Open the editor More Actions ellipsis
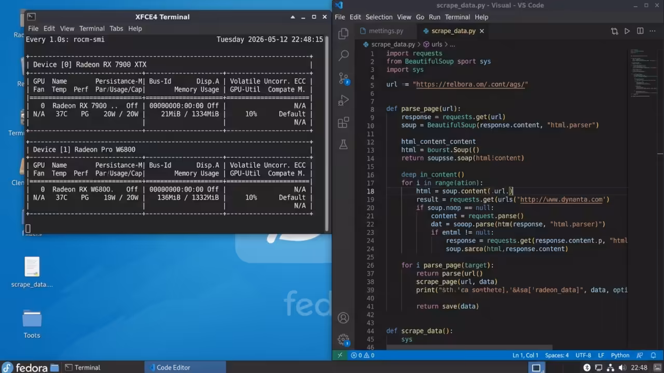This screenshot has height=373, width=664. tap(653, 31)
